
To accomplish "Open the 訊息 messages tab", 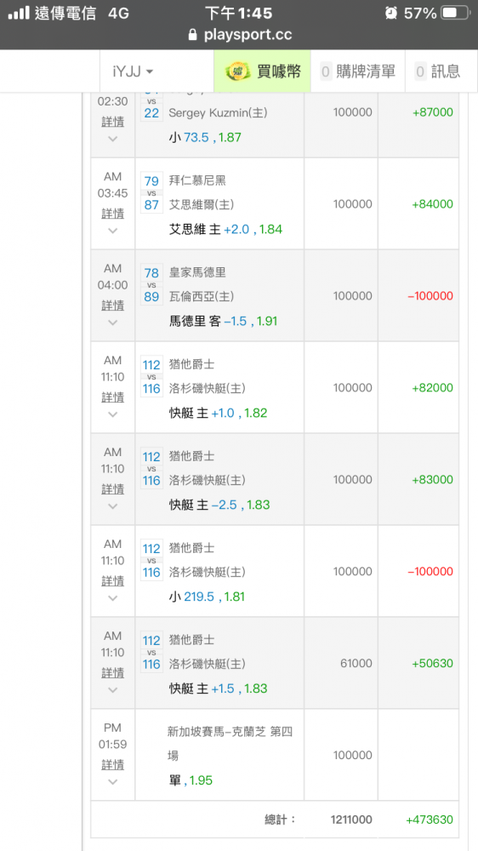I will (438, 71).
